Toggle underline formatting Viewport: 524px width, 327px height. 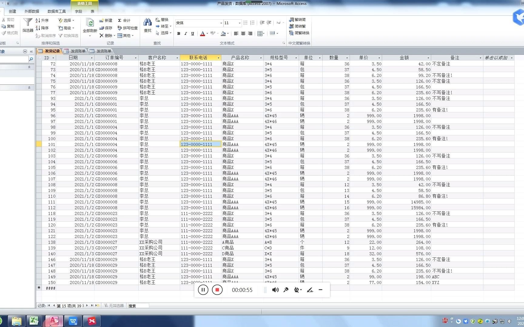(x=193, y=34)
